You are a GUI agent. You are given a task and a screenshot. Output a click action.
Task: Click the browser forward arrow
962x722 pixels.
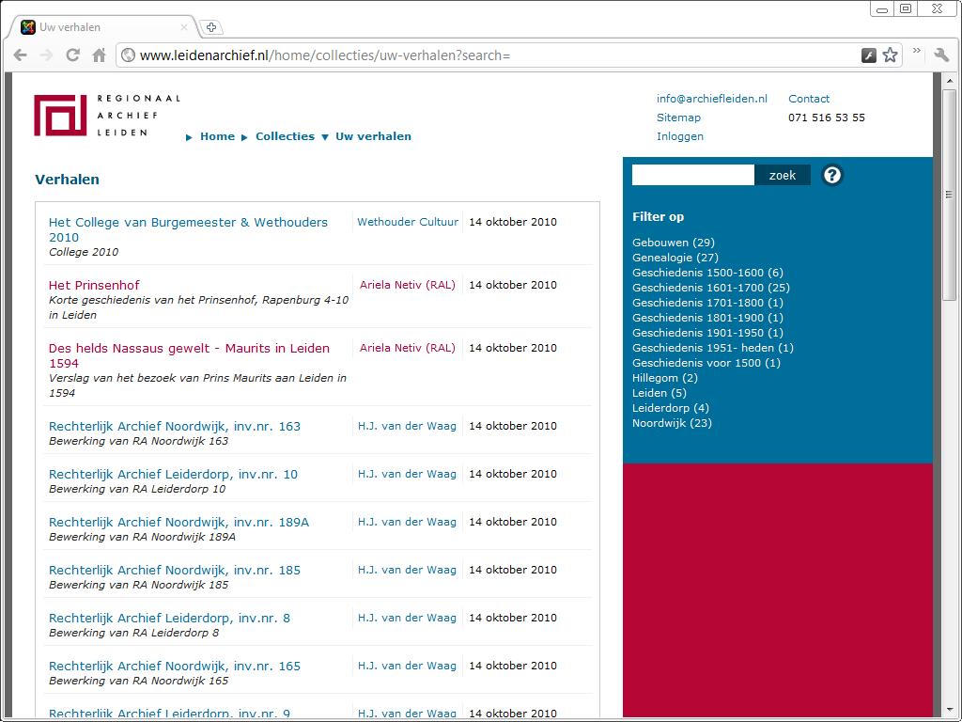[46, 55]
